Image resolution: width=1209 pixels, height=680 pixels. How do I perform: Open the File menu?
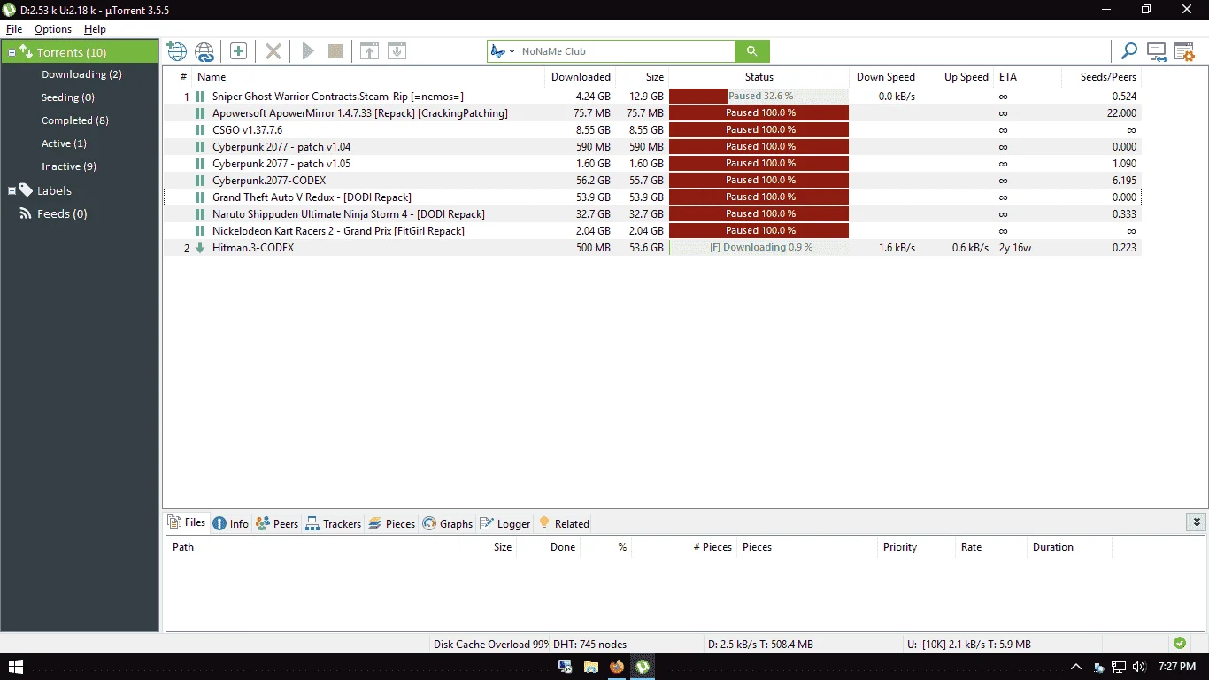point(14,29)
